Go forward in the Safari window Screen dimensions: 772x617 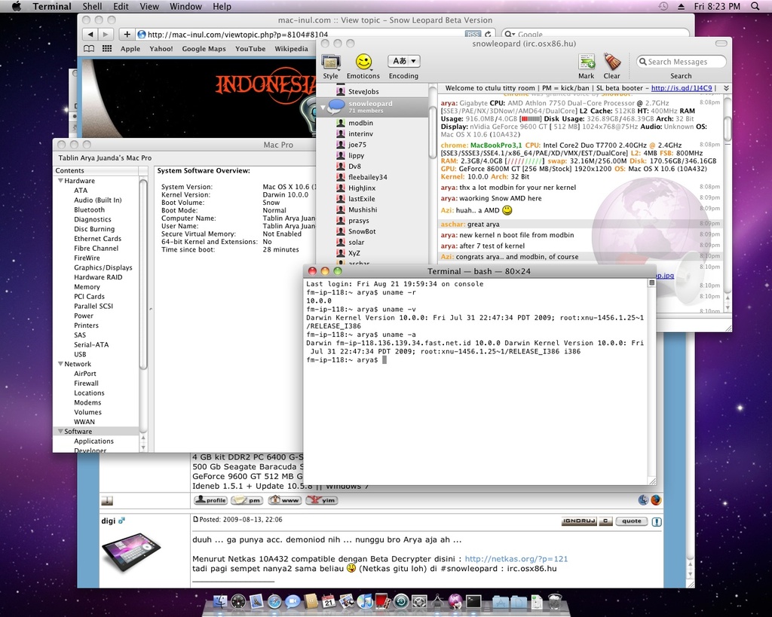[x=106, y=35]
